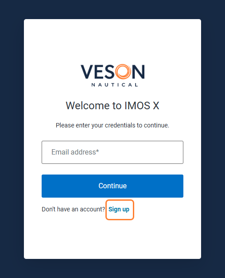Focus the Email address input field
This screenshot has height=278, width=225.
pos(112,152)
